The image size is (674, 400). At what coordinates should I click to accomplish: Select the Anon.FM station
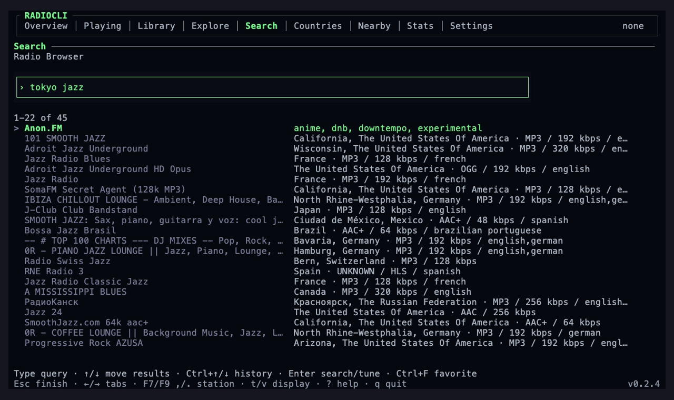click(x=44, y=128)
